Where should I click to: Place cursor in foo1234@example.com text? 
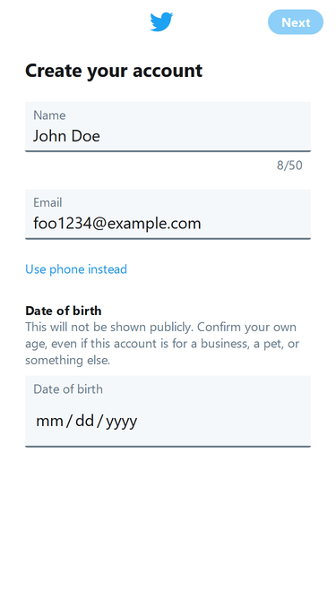[117, 224]
